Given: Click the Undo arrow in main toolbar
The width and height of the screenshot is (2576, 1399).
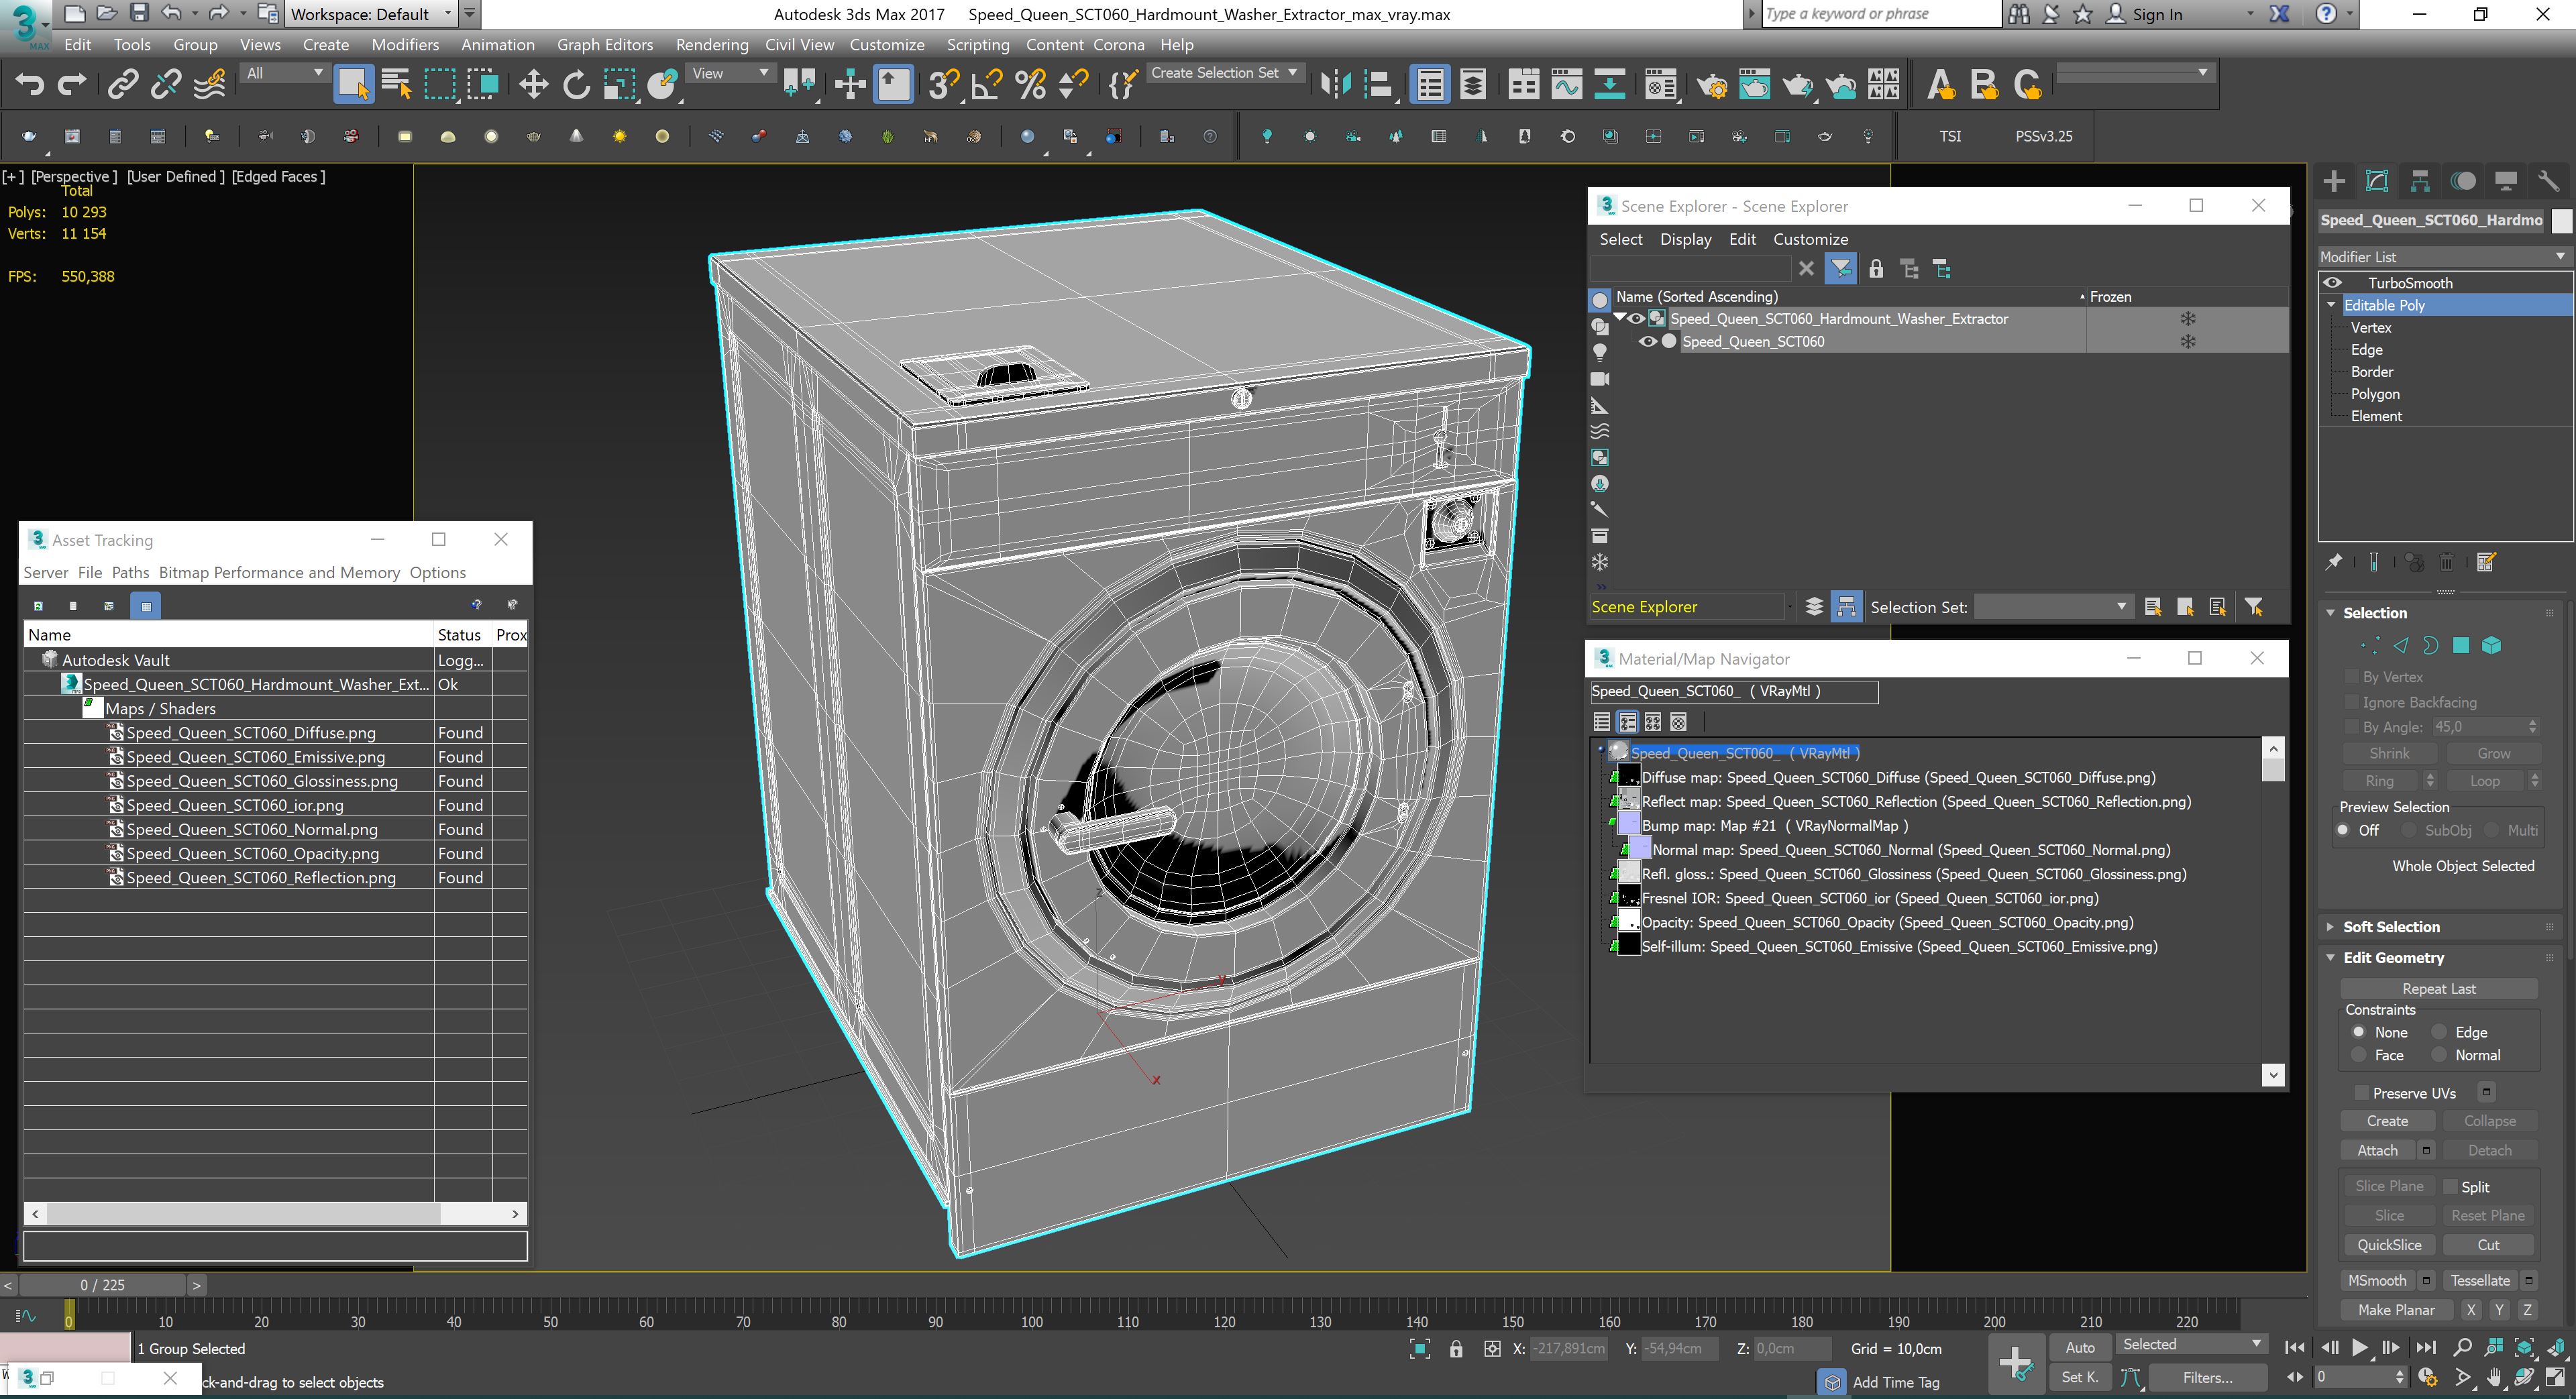Looking at the screenshot, I should pos(30,85).
